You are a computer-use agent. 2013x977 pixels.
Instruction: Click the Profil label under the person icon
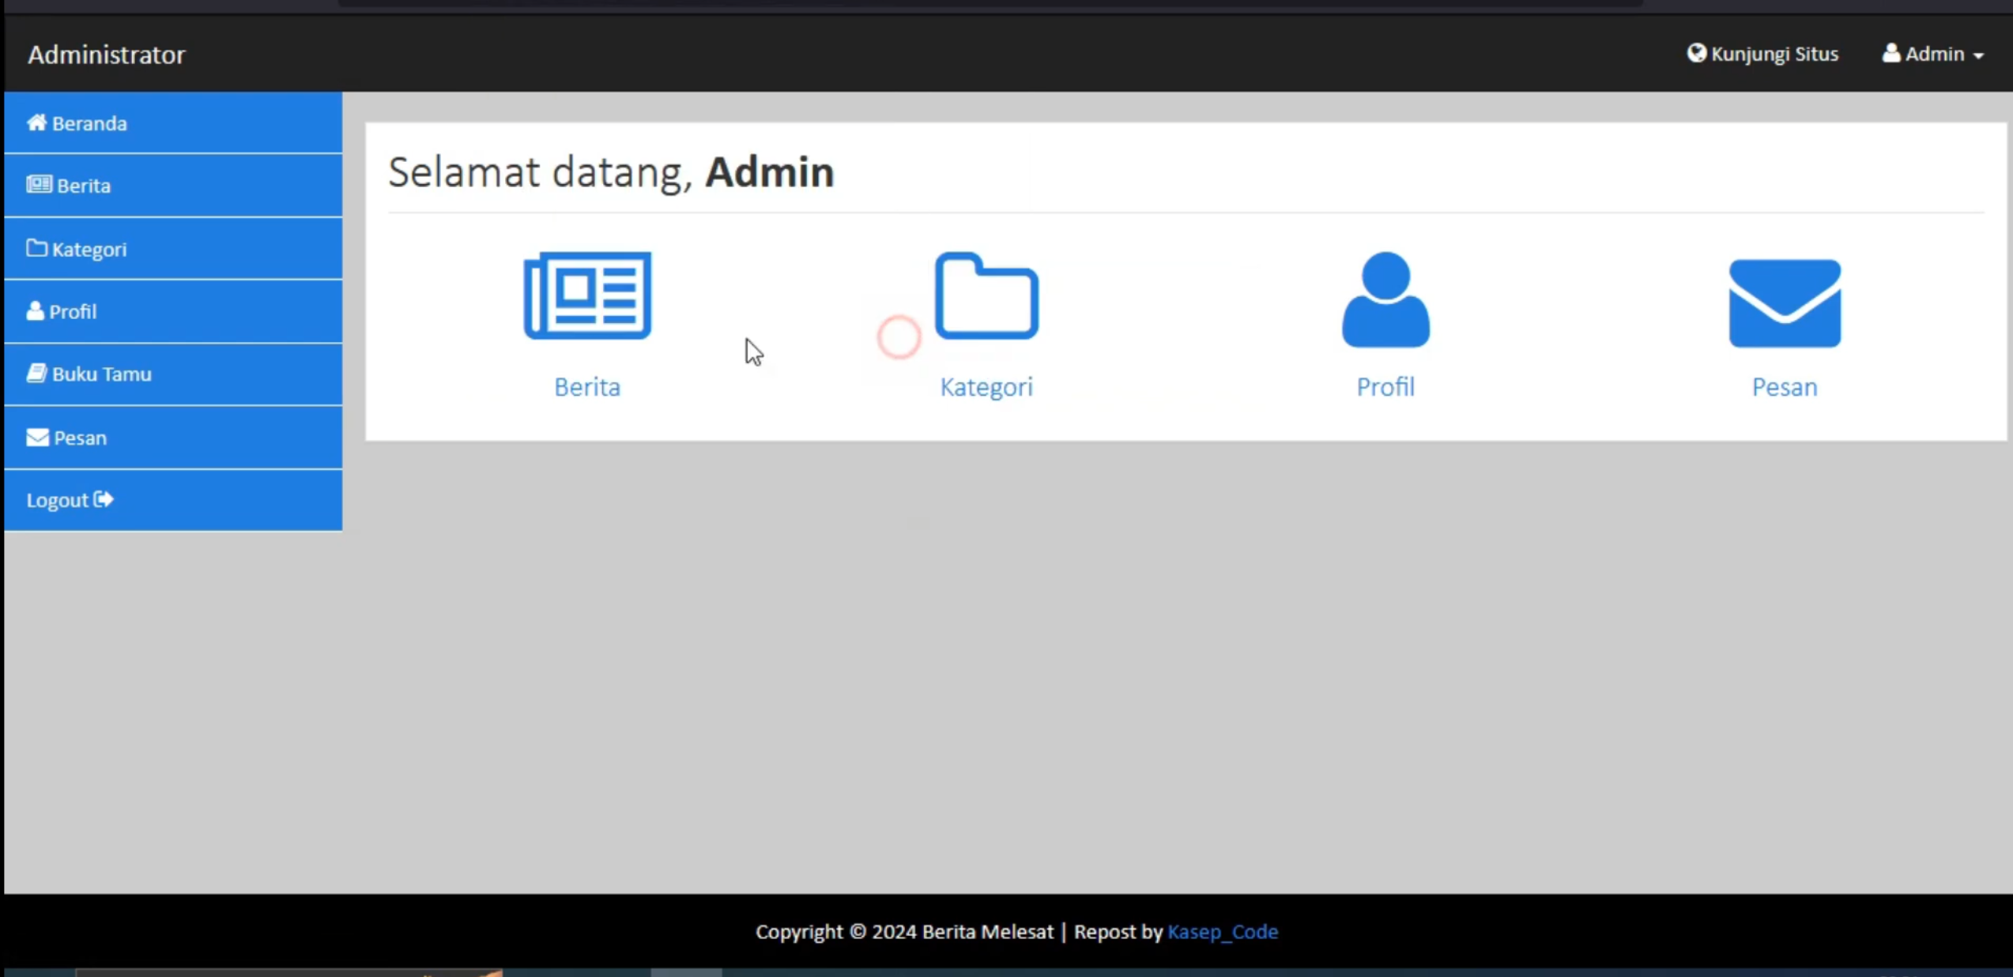(x=1385, y=387)
